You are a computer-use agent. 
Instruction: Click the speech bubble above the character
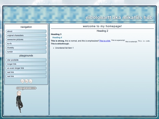(x=26, y=88)
